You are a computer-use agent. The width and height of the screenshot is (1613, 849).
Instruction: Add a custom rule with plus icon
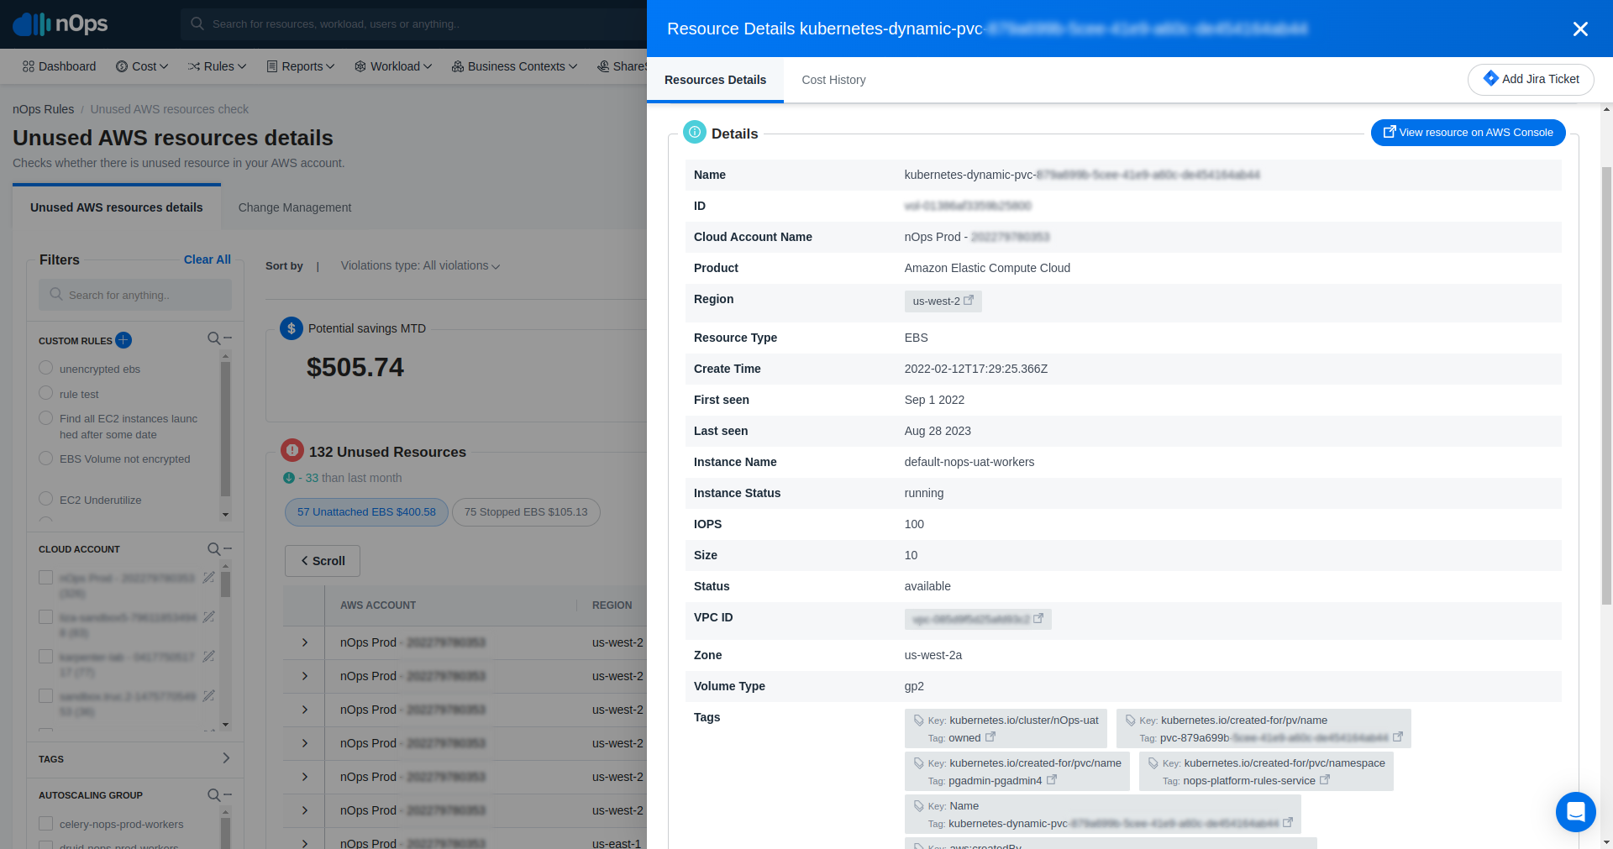coord(123,340)
